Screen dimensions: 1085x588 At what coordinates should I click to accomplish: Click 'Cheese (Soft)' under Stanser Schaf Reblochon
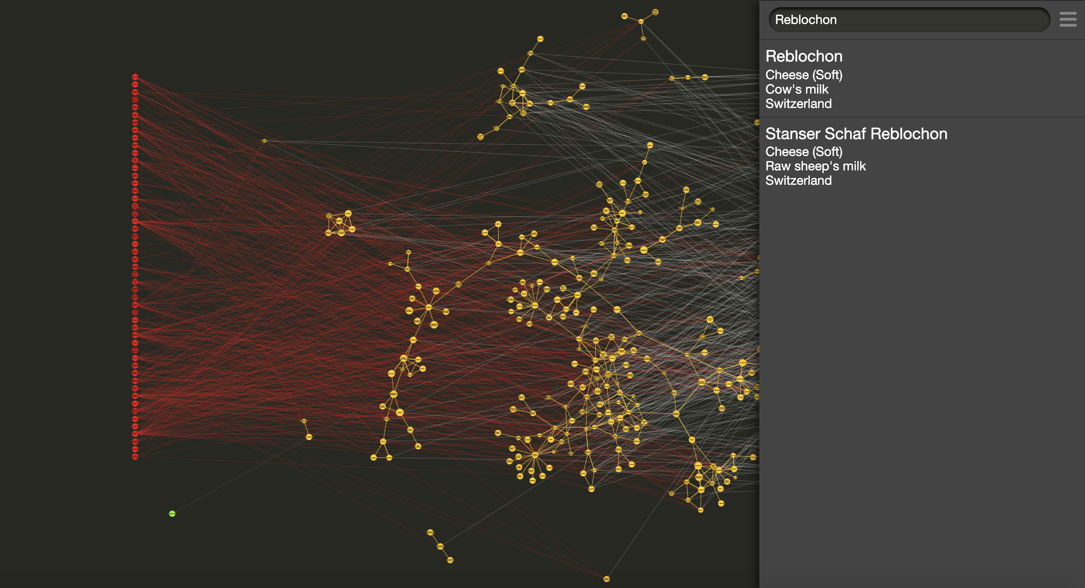coord(804,152)
